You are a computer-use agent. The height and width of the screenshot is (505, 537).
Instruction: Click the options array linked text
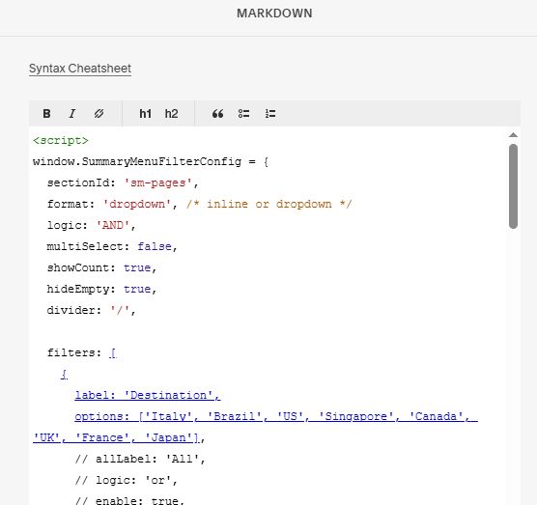(x=255, y=427)
